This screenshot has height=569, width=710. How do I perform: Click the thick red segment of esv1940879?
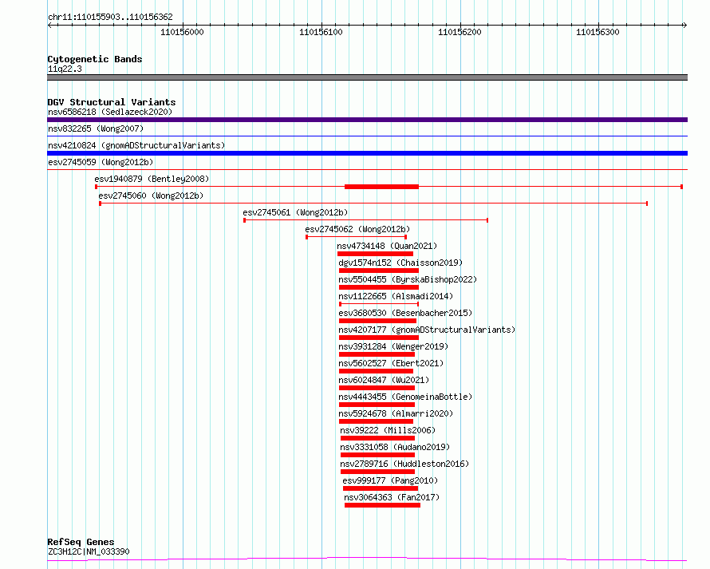point(381,187)
